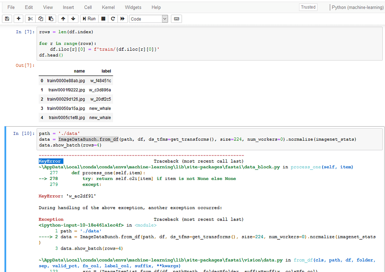Viewport: 385px width, 272px height.
Task: Copy the selected cell using the copy icon
Action: [x=41, y=19]
